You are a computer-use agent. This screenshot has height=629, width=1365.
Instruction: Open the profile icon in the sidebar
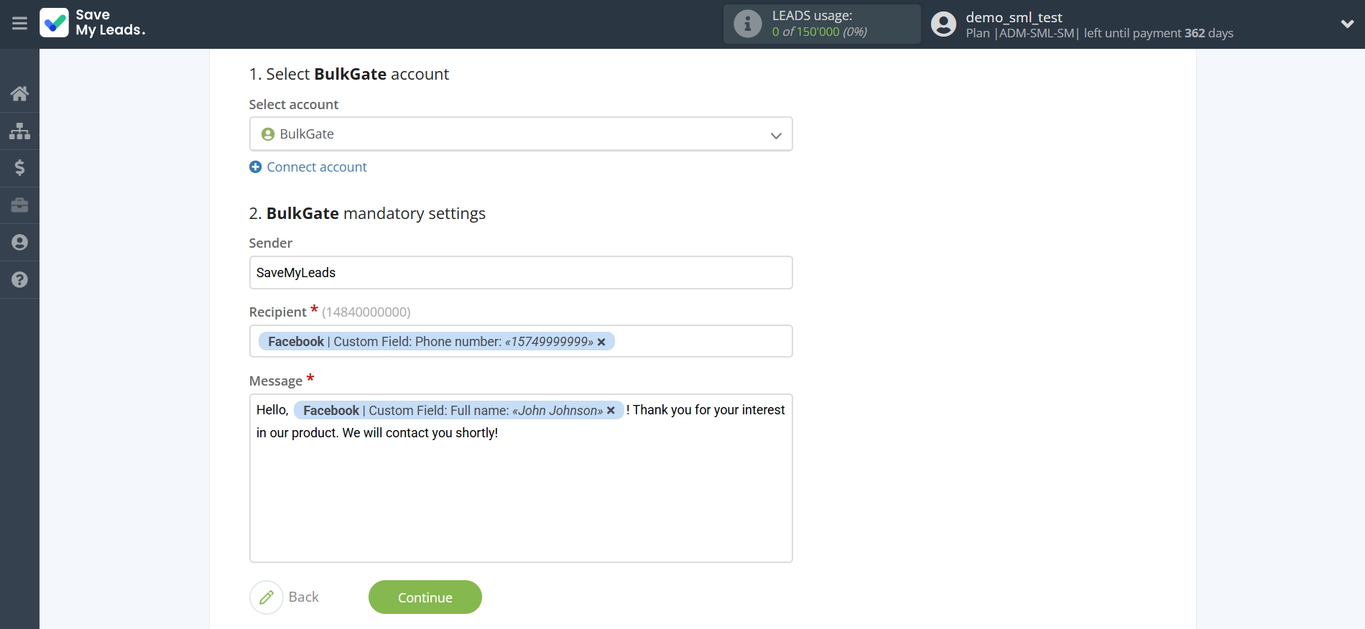tap(19, 243)
